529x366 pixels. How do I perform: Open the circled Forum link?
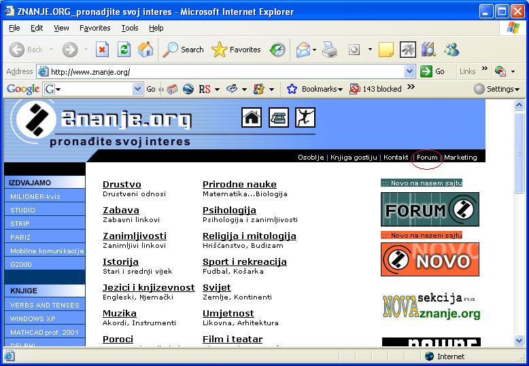[427, 157]
